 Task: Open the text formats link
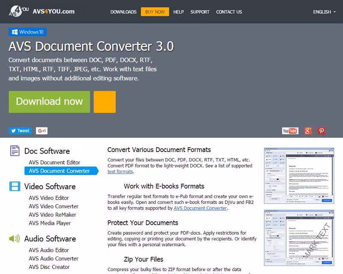pos(120,172)
